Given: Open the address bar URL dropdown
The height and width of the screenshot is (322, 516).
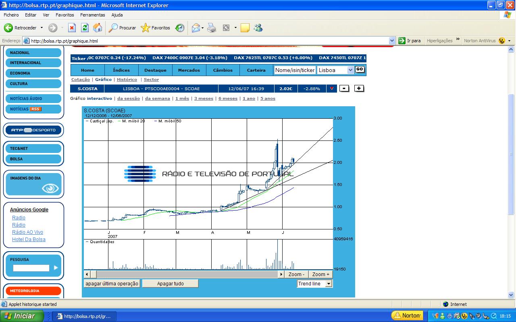Looking at the screenshot, I should pyautogui.click(x=392, y=41).
